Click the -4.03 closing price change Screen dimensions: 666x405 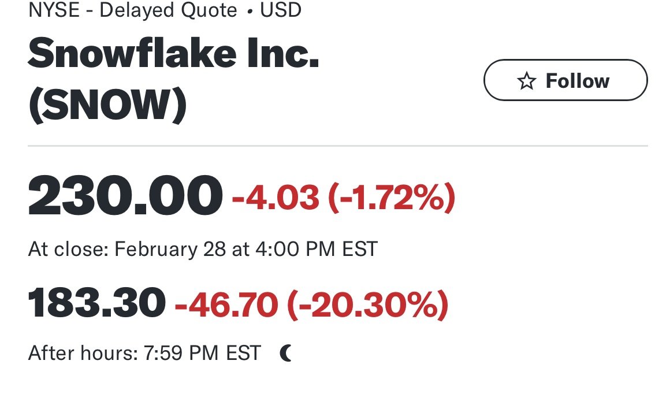(x=275, y=198)
